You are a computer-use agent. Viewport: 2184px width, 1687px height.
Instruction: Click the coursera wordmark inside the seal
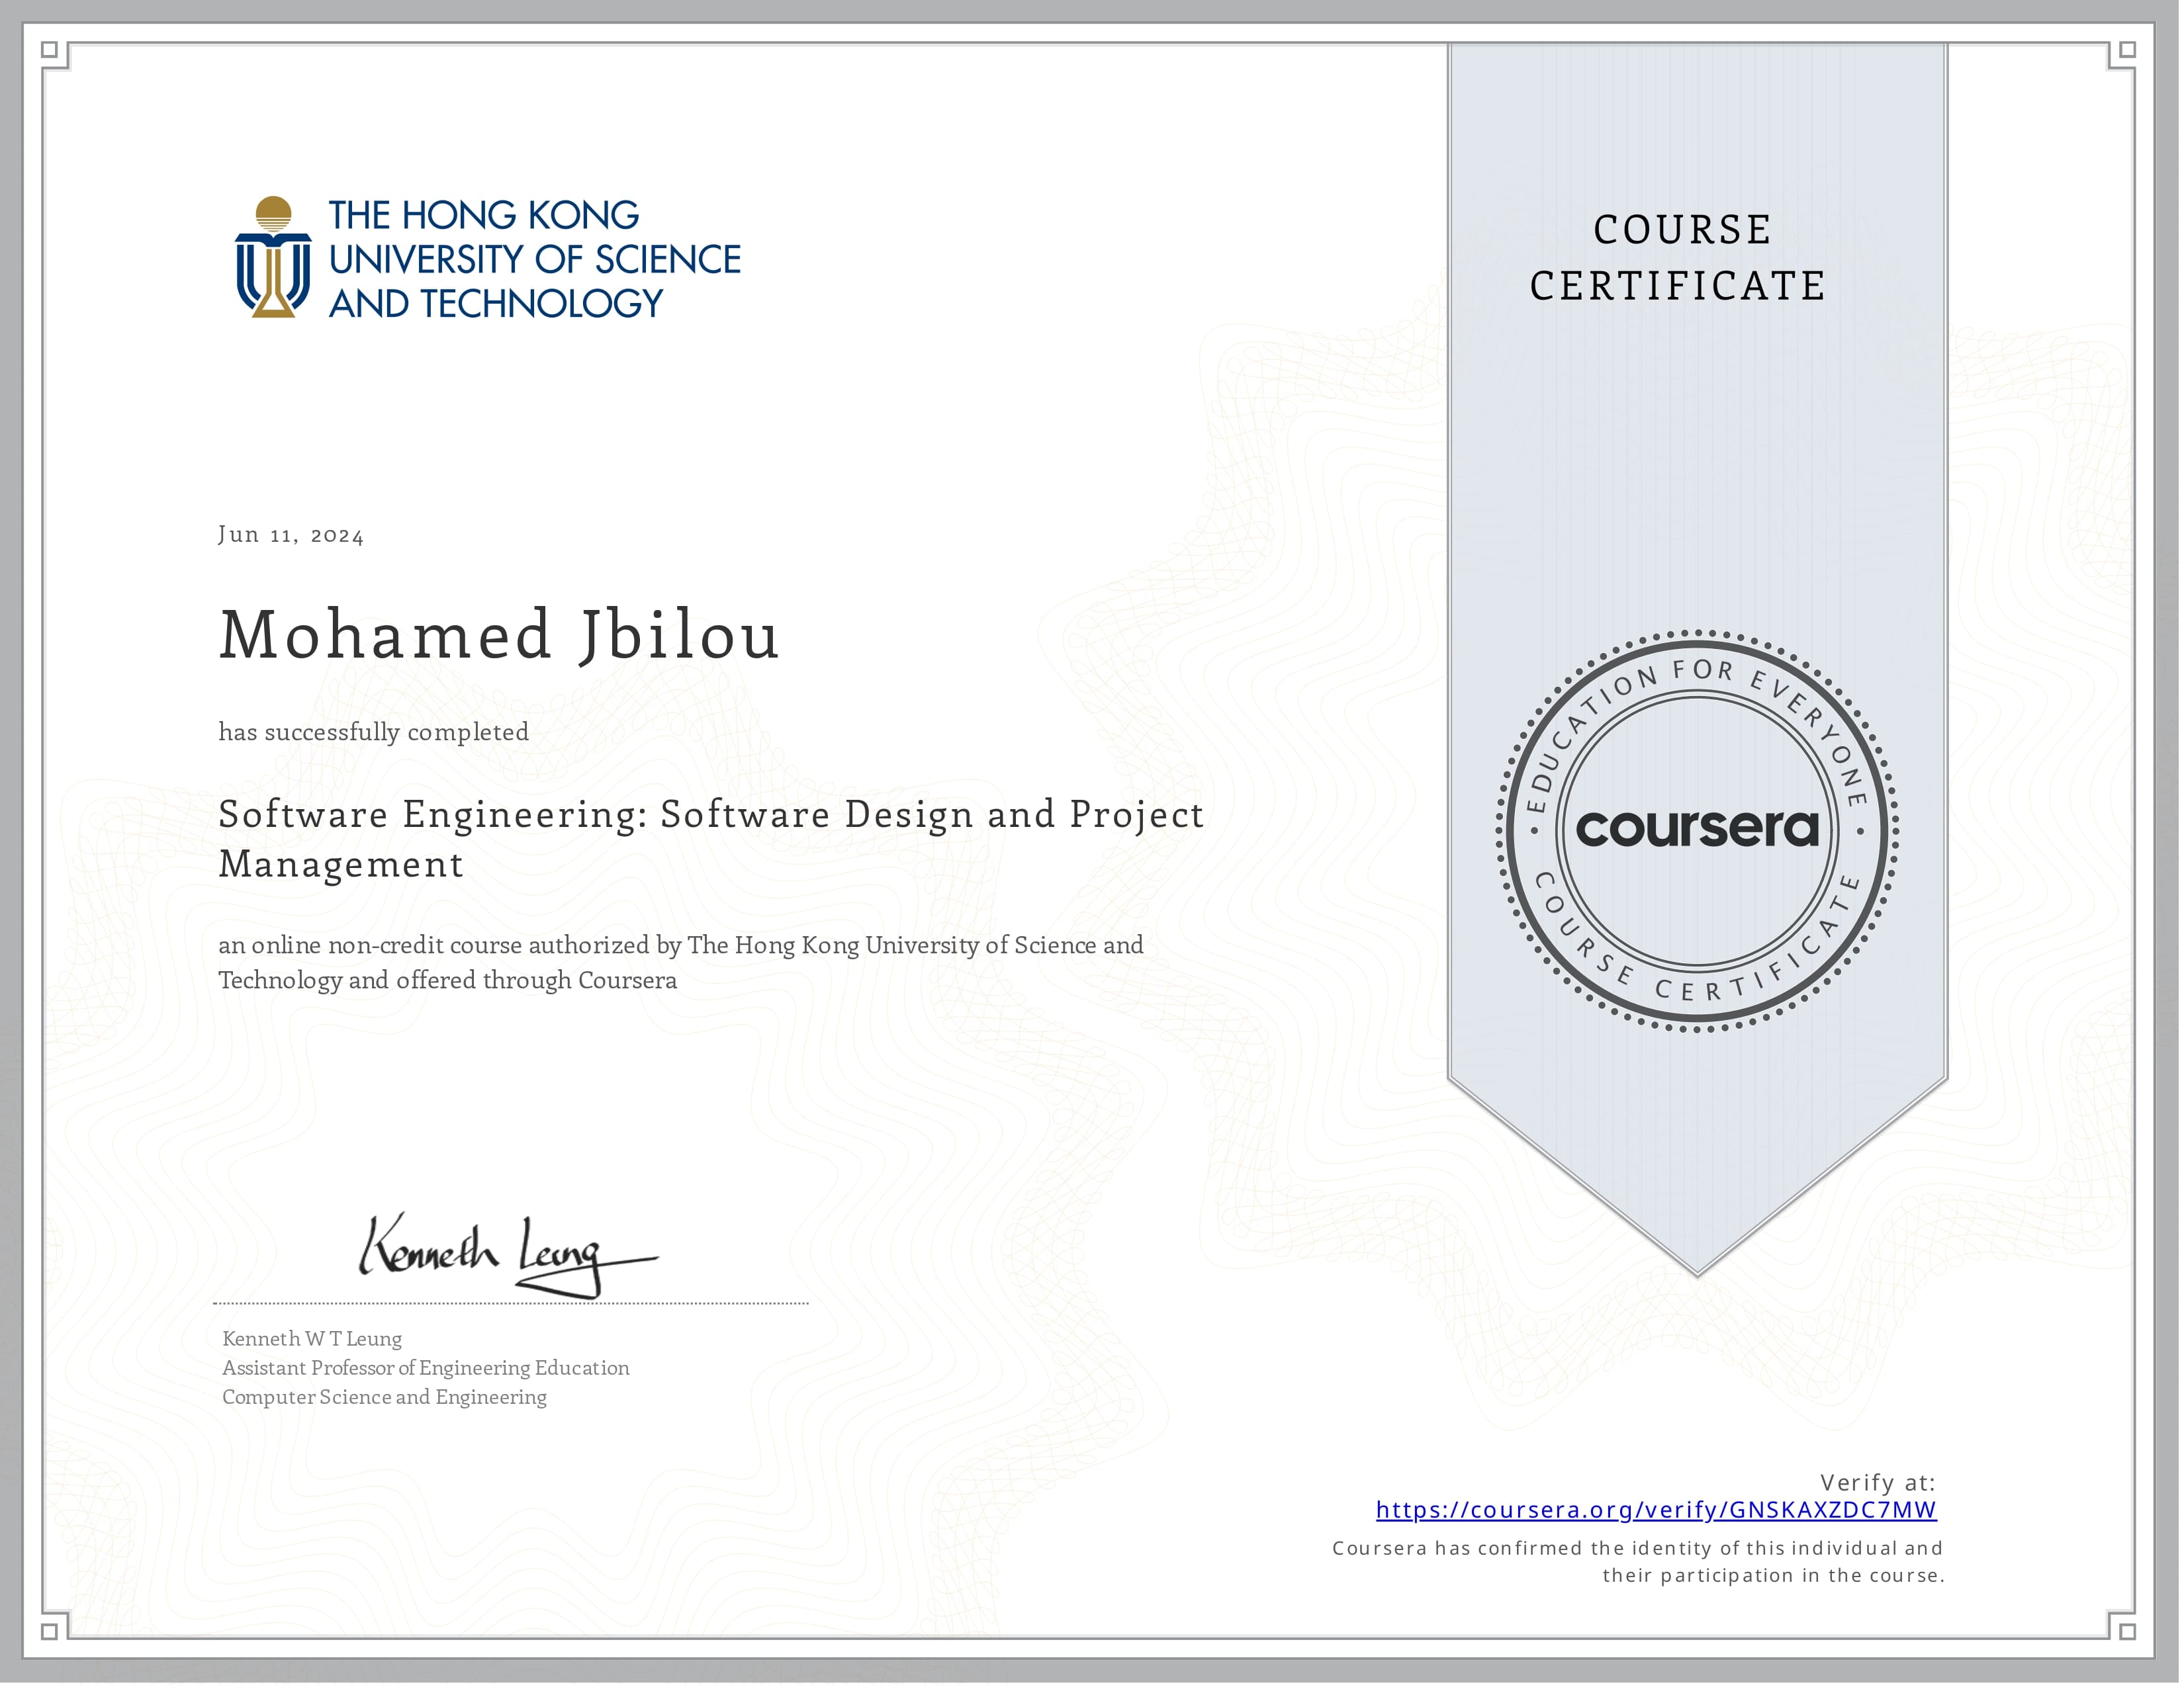(1700, 830)
